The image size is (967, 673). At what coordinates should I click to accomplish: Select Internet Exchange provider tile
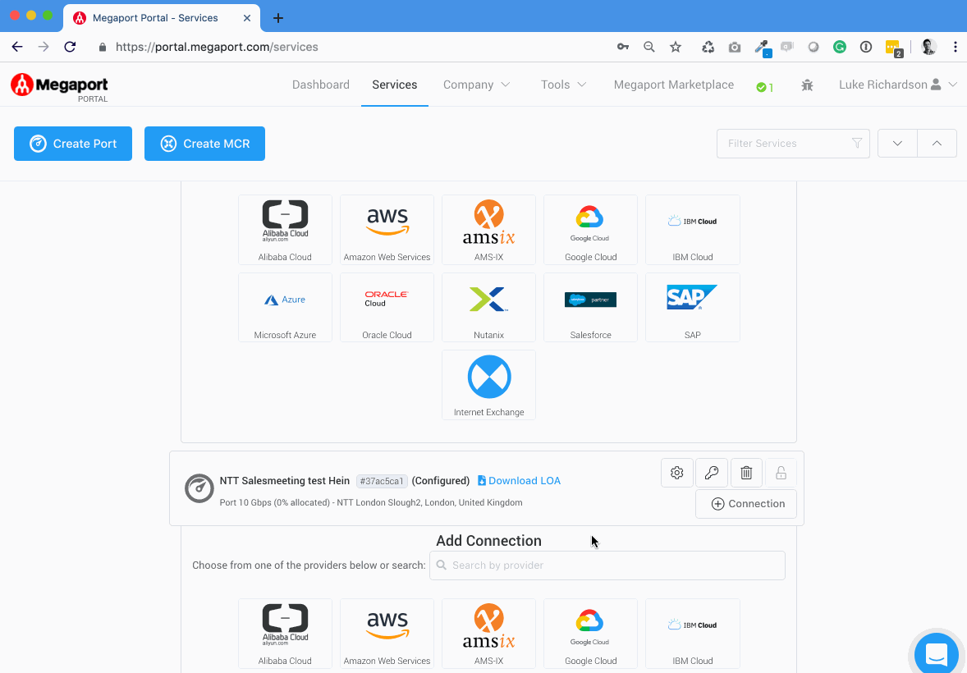(488, 385)
